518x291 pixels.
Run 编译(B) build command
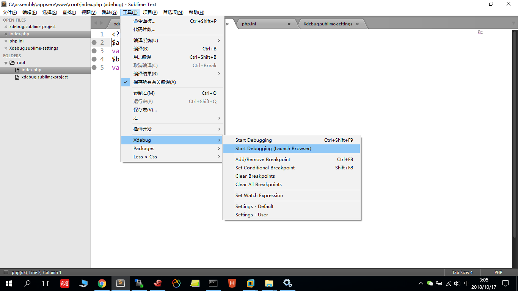pos(172,49)
